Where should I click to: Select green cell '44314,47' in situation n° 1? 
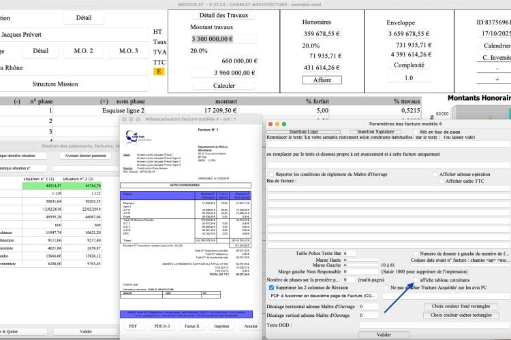click(42, 186)
